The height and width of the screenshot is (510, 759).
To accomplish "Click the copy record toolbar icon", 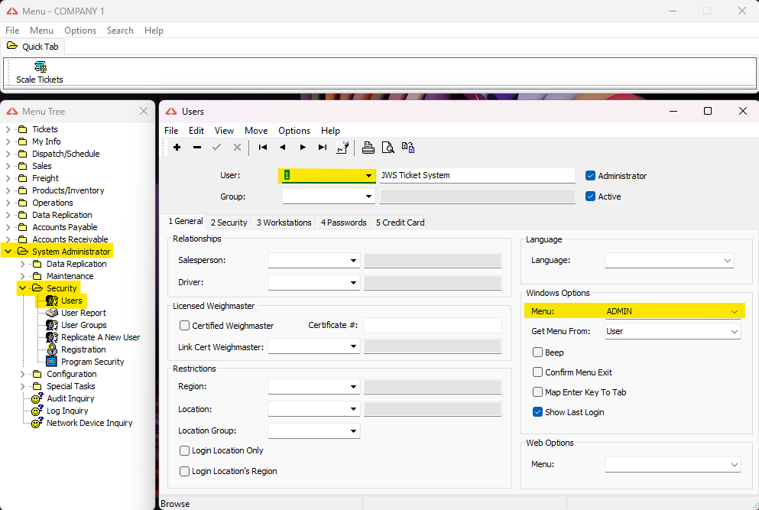I will point(408,148).
